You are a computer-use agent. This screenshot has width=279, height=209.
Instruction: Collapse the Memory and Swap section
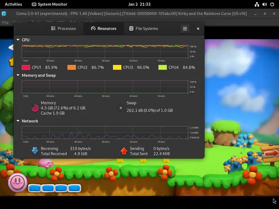(x=18, y=75)
